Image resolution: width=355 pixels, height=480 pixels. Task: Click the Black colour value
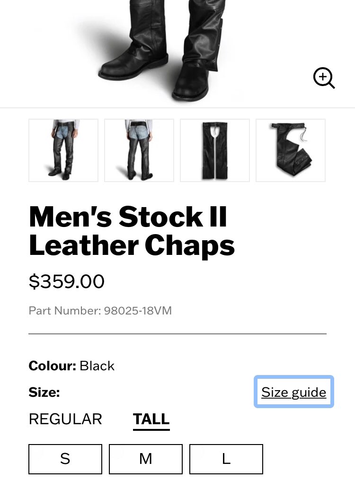click(97, 366)
